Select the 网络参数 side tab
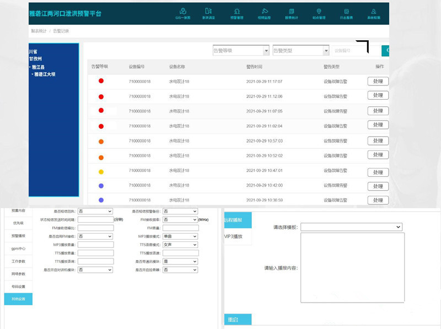The height and width of the screenshot is (329, 441). tap(19, 273)
